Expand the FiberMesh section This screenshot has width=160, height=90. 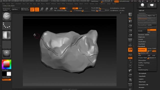pyautogui.click(x=142, y=82)
